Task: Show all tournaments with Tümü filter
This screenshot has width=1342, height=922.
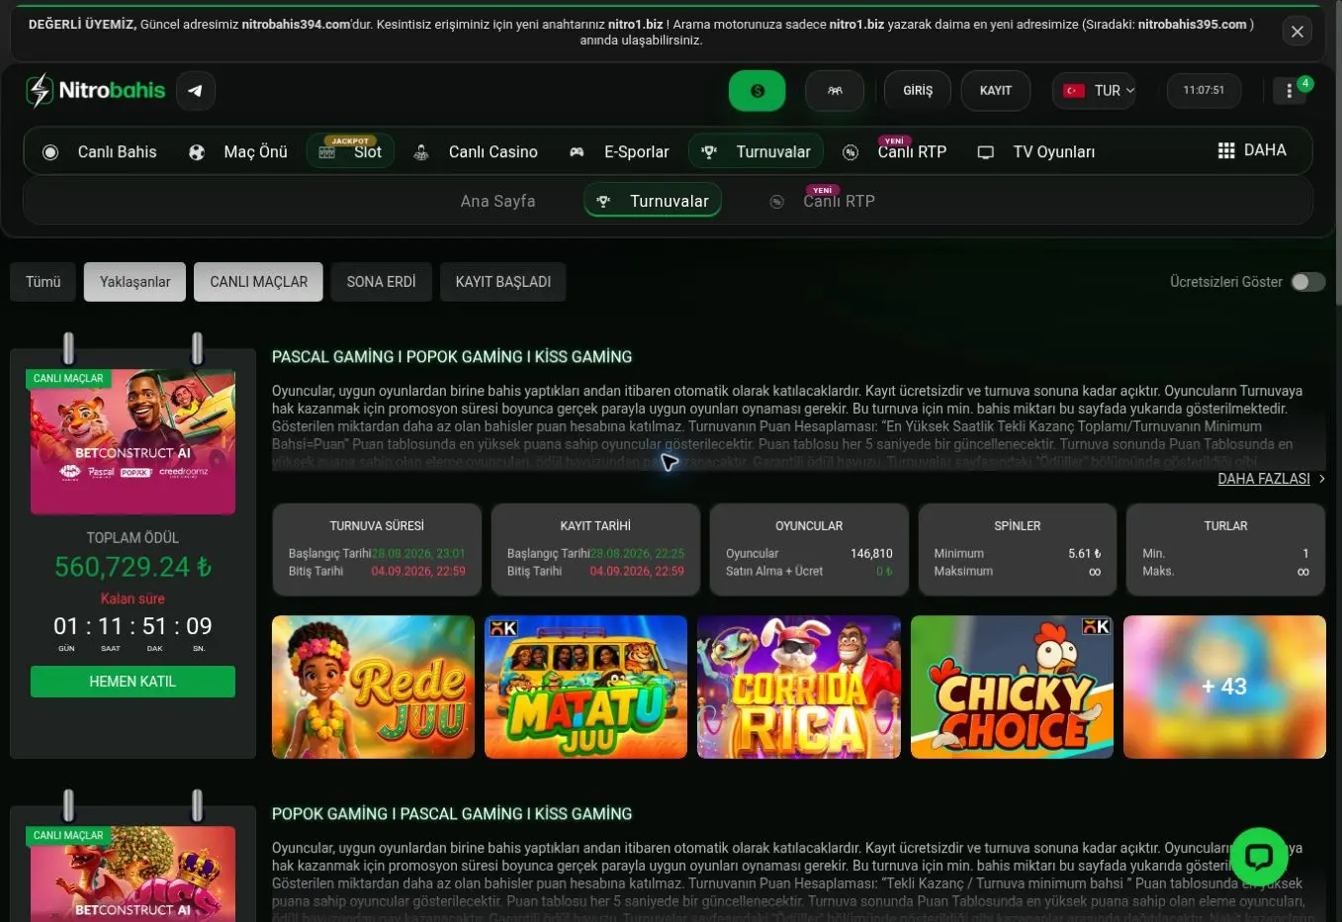Action: tap(44, 282)
